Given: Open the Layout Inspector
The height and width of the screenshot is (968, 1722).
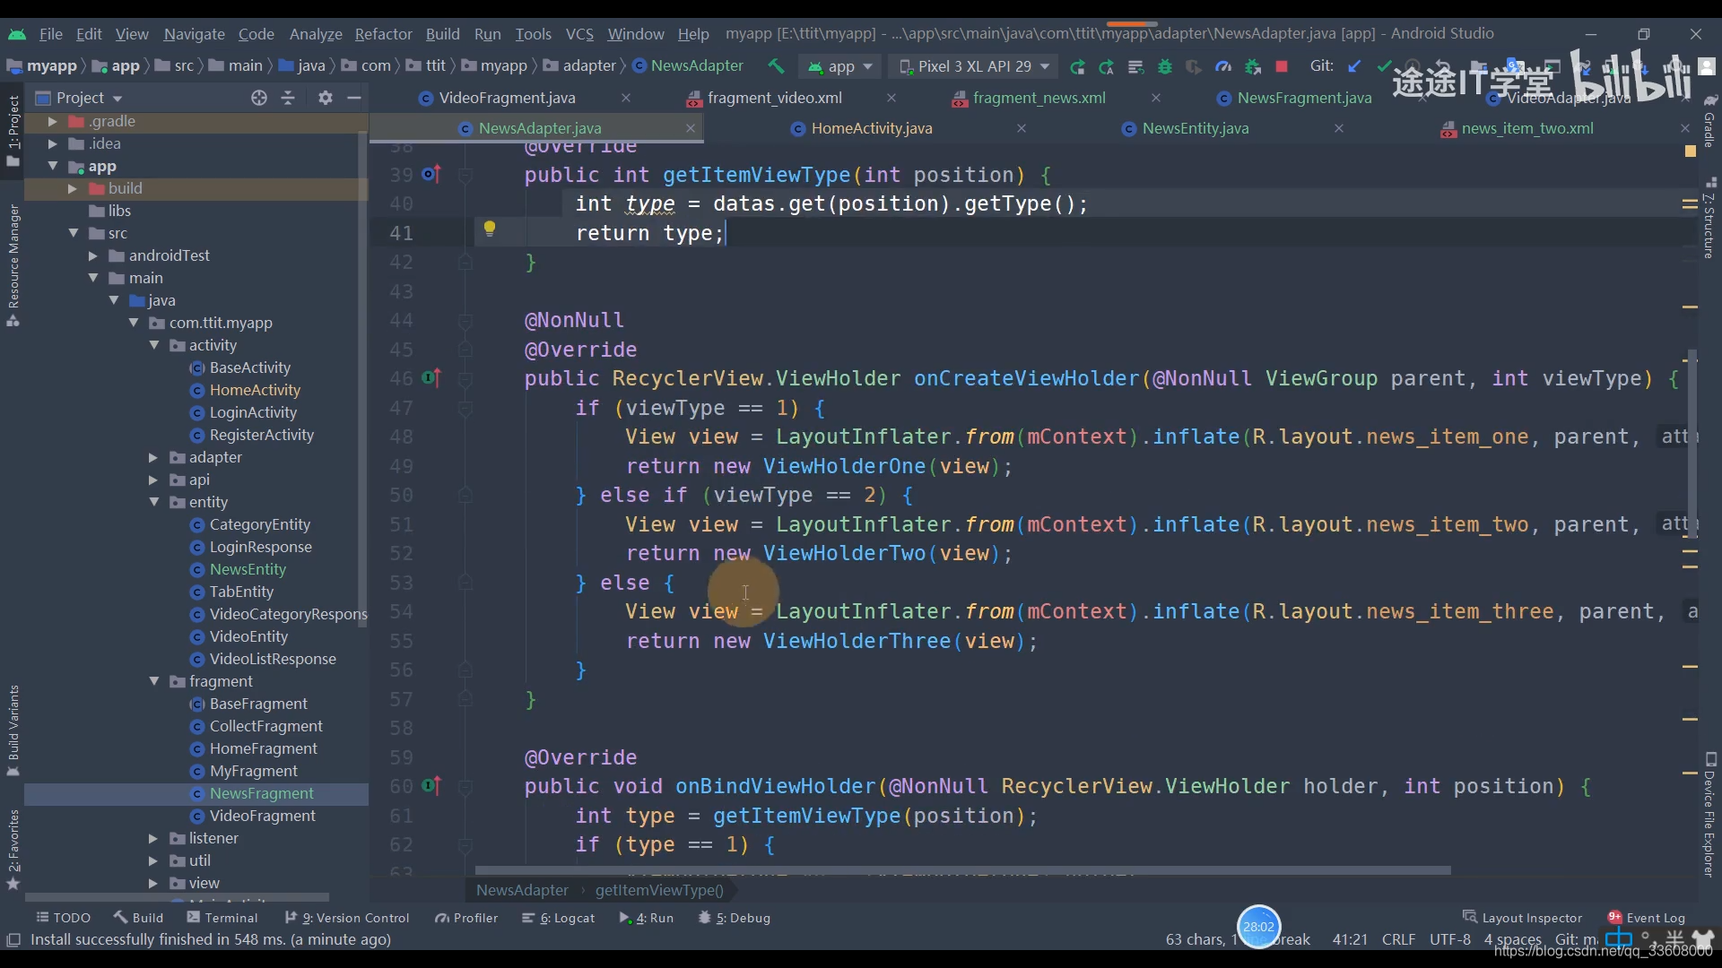Looking at the screenshot, I should pos(1523,918).
